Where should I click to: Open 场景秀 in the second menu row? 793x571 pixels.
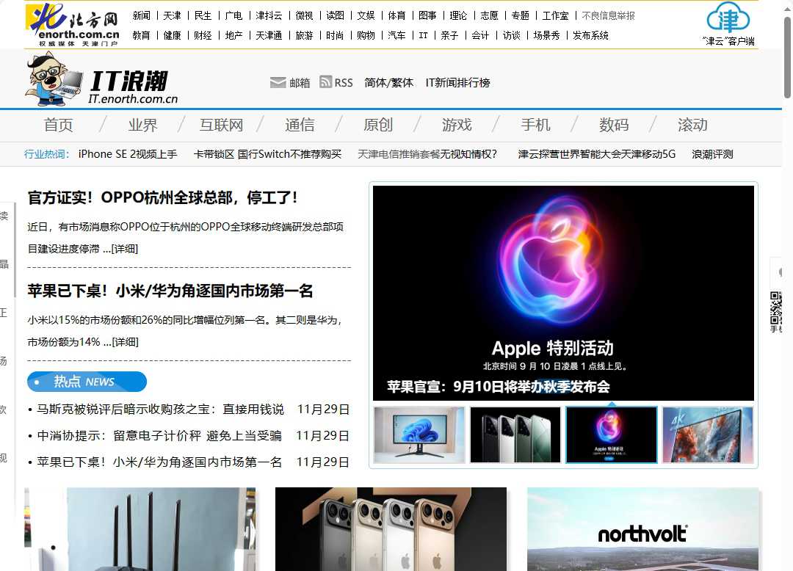pos(546,35)
